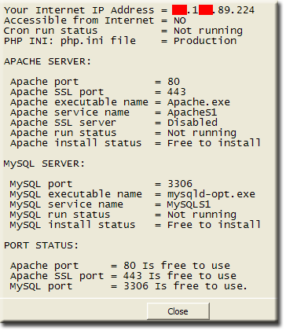Click the Apache.exe executable name

(199, 102)
